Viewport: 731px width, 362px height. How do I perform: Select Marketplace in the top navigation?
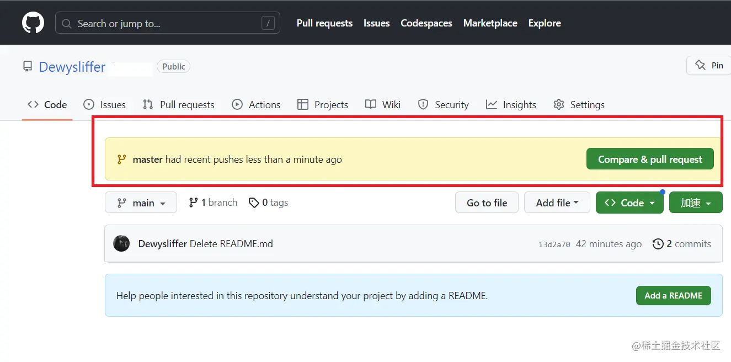tap(490, 23)
